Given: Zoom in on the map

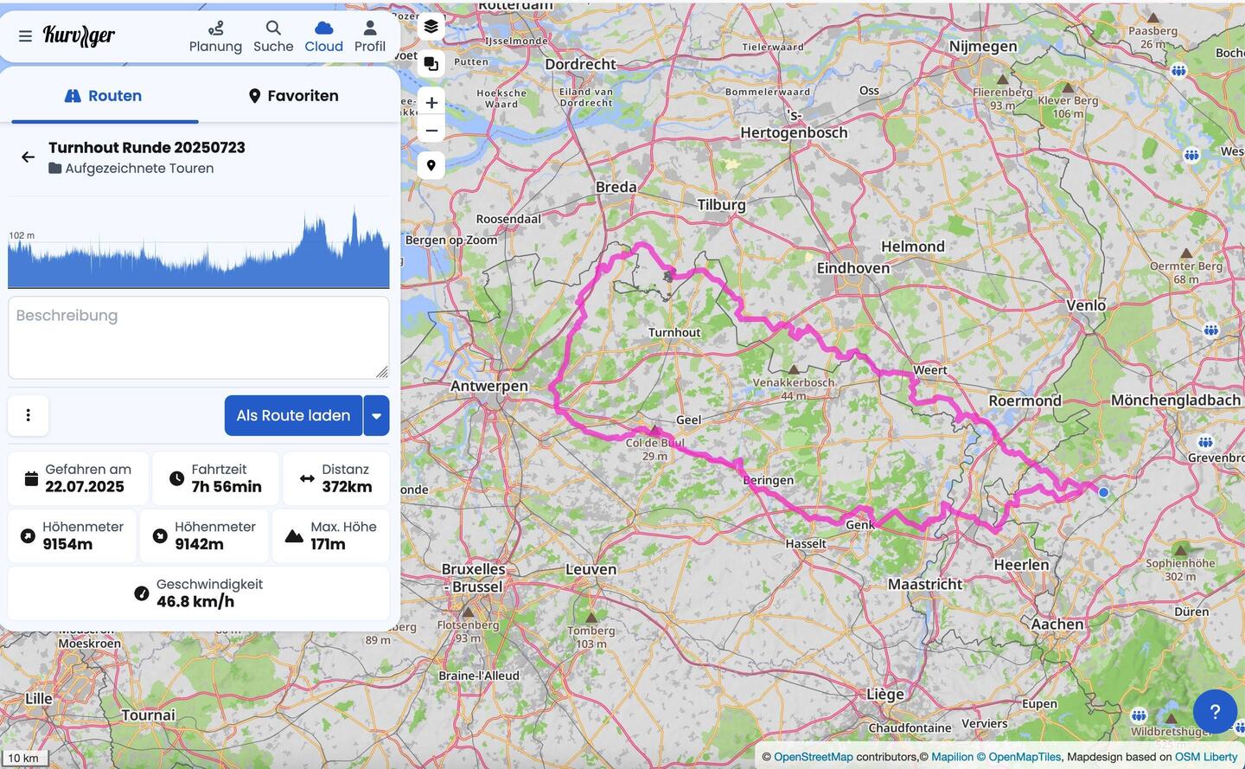Looking at the screenshot, I should click(431, 102).
